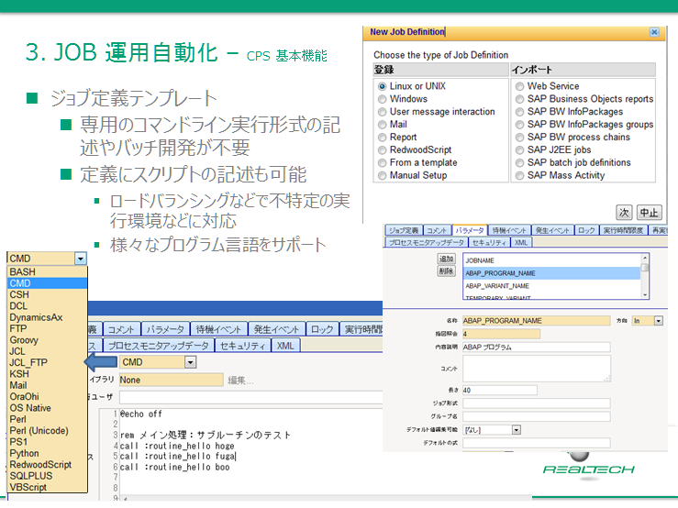Click the 追加 (Add) parameter button
678x508 pixels.
point(446,260)
